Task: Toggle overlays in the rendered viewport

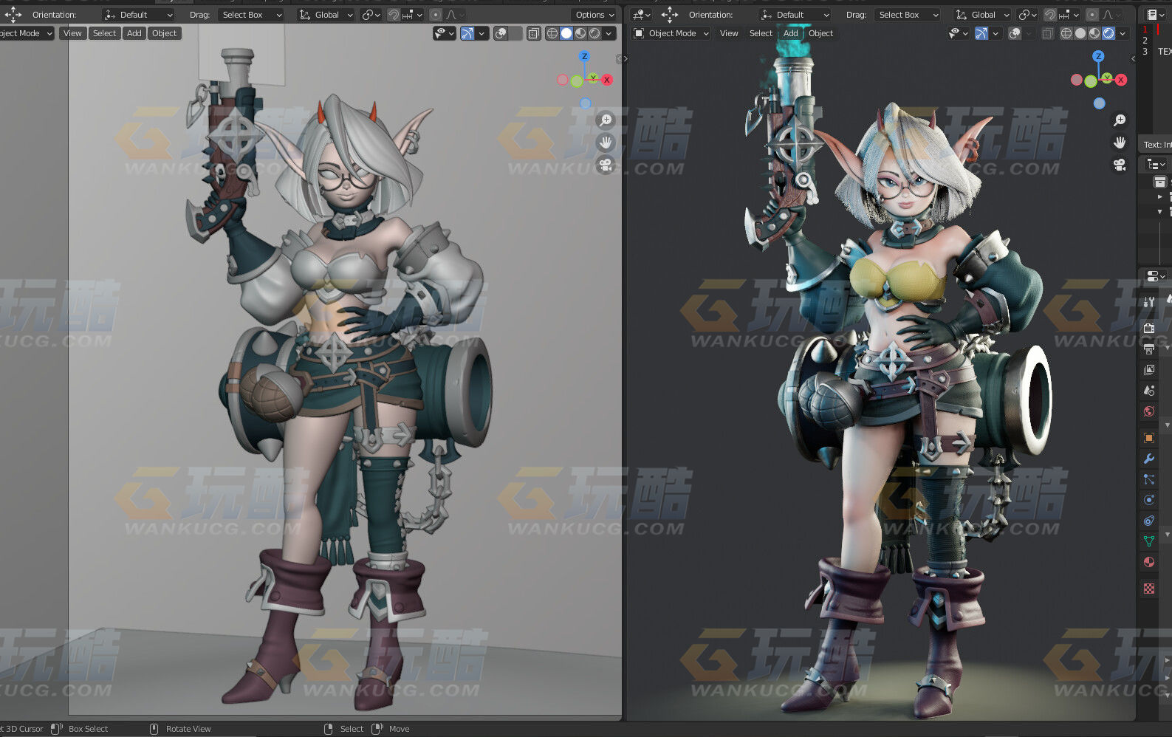Action: point(1015,33)
